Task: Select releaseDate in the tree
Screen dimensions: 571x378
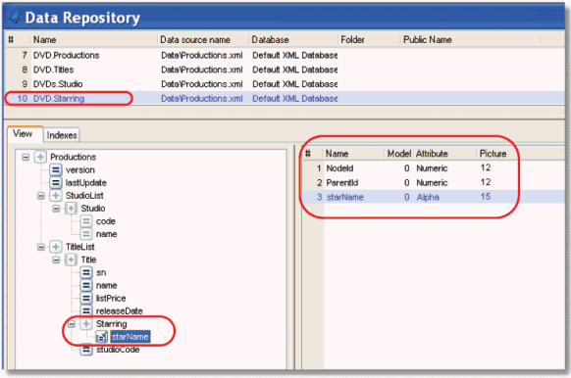Action: [x=119, y=311]
